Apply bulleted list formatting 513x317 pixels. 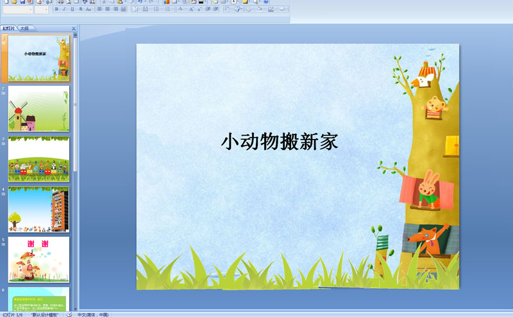(x=168, y=9)
